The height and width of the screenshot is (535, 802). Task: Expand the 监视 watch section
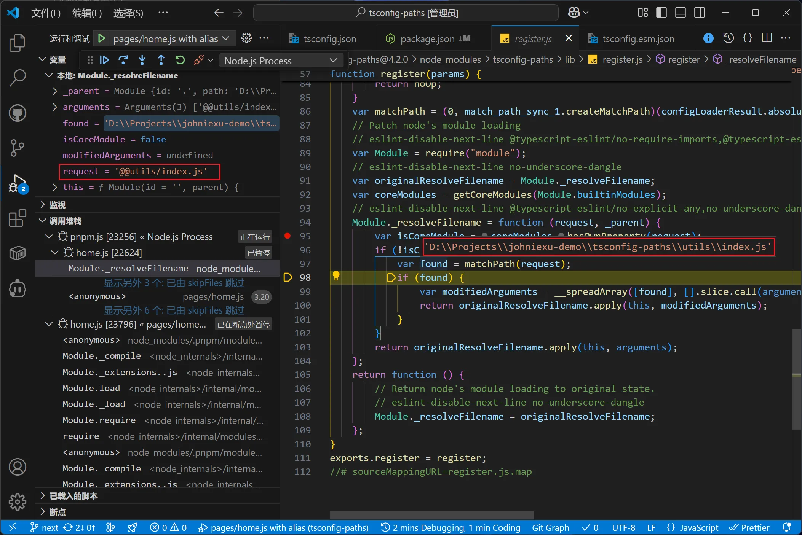(x=58, y=205)
